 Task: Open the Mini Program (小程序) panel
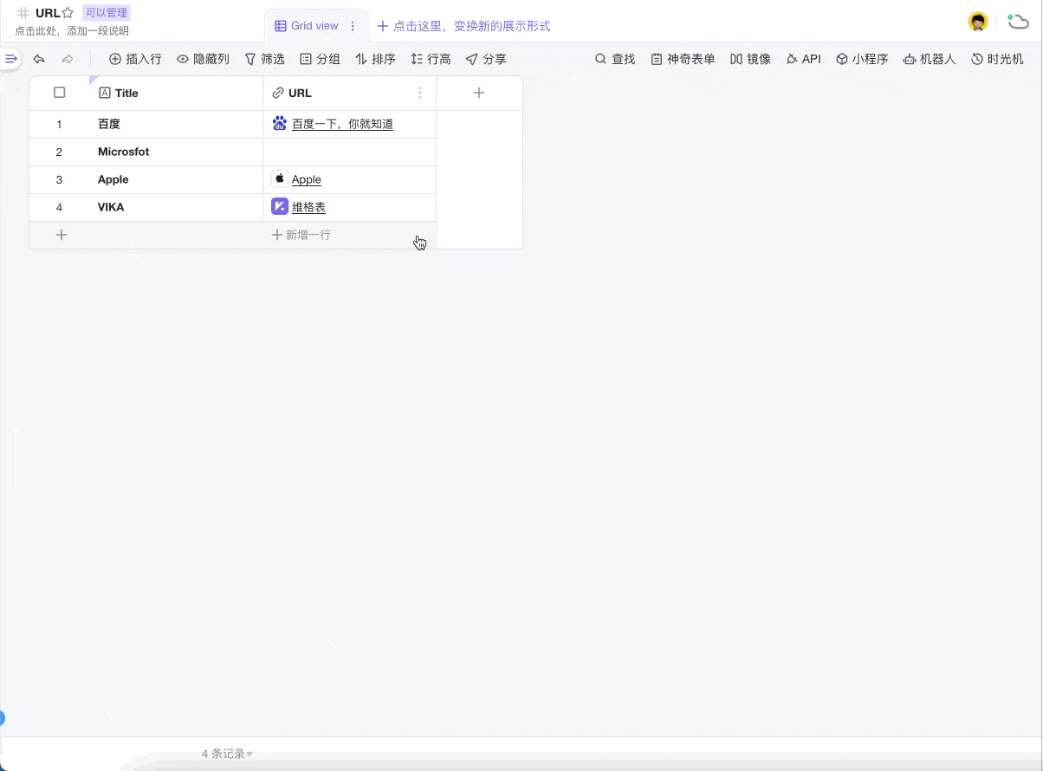862,59
